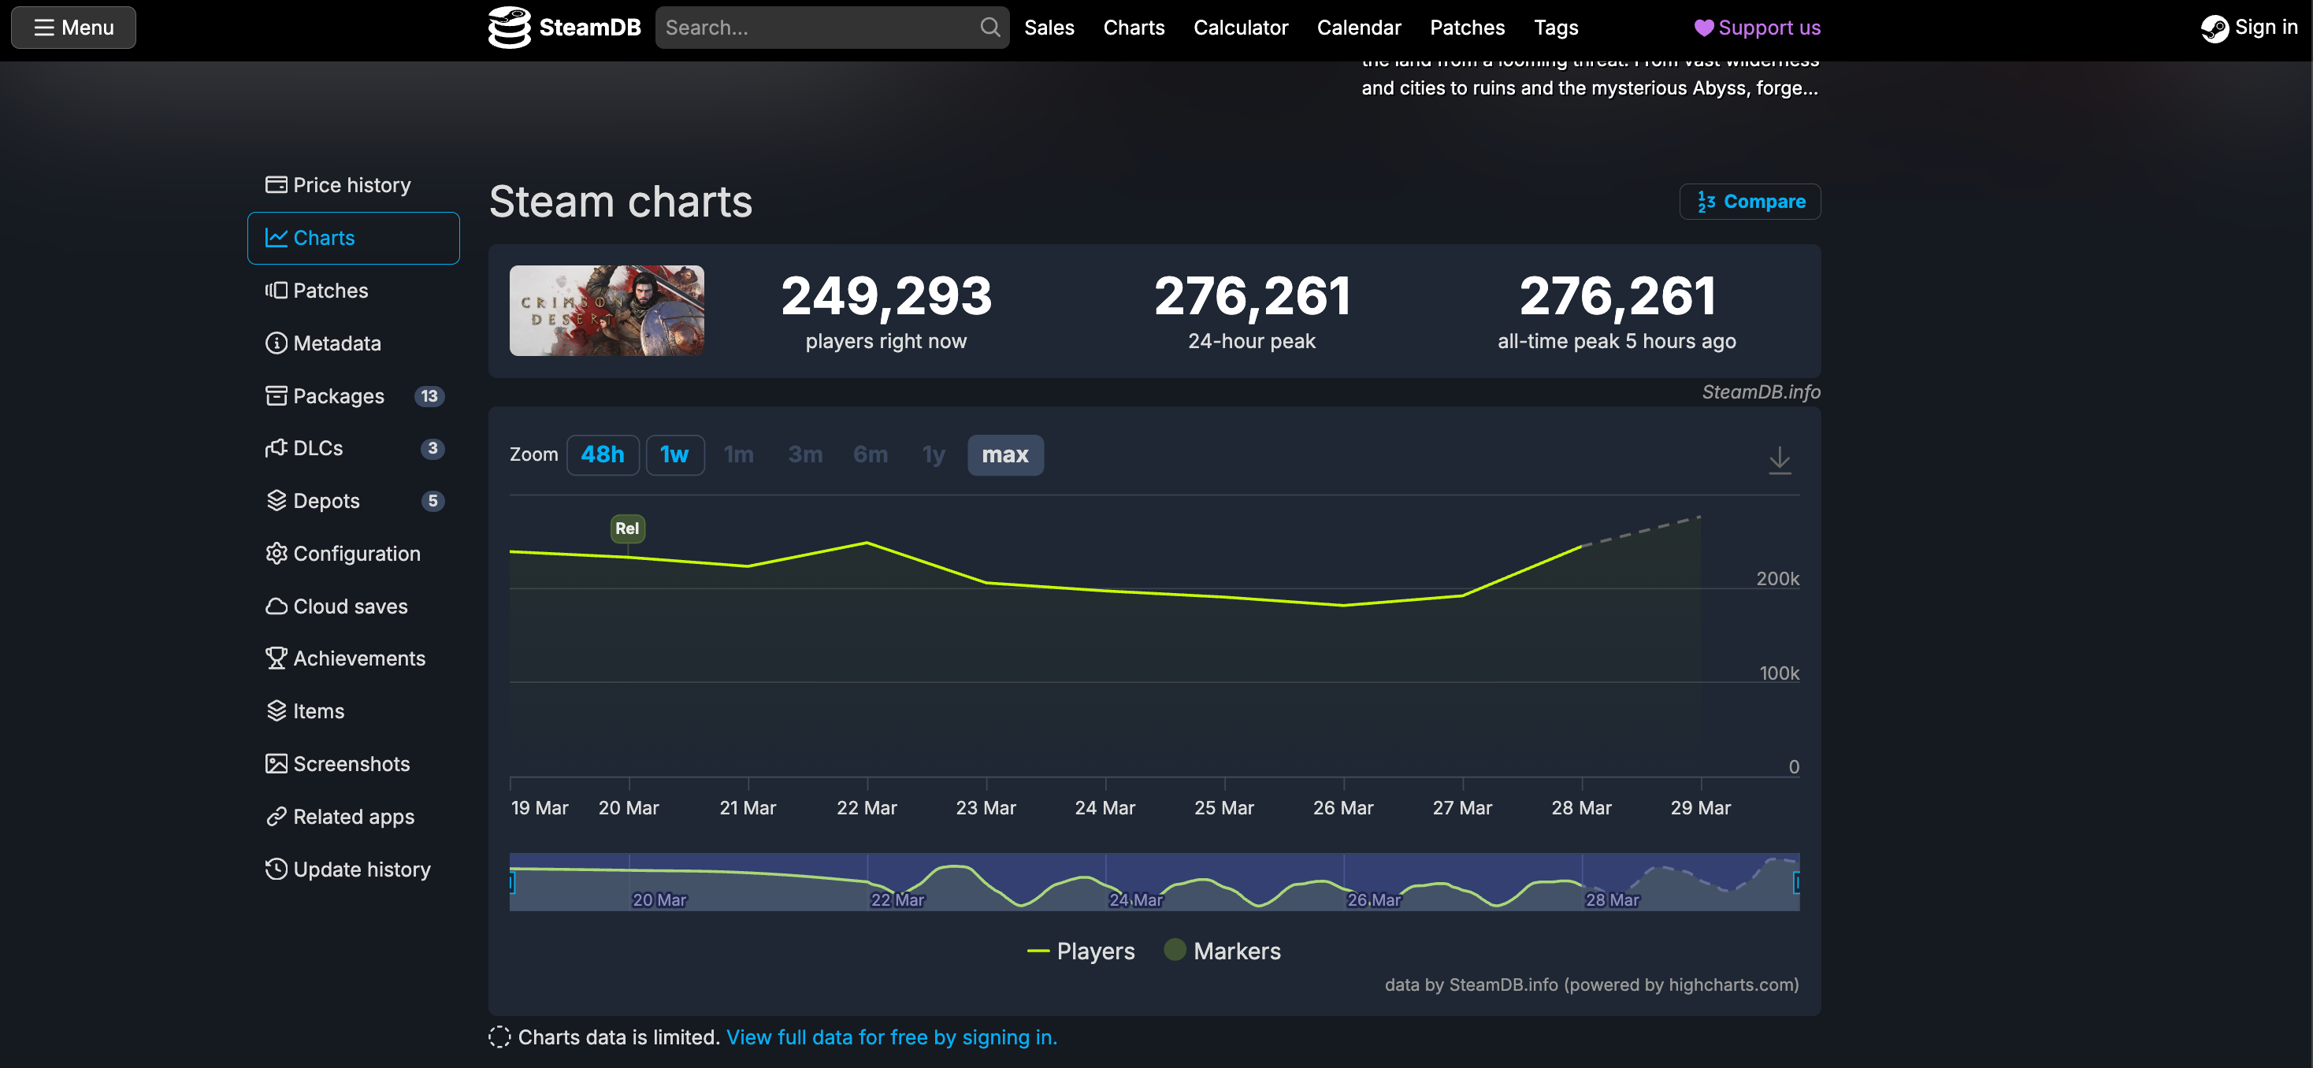Screen dimensions: 2313x1068
Task: Open the Sales top navigation item
Action: [1049, 27]
